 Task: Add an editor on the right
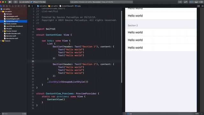click(203, 6)
